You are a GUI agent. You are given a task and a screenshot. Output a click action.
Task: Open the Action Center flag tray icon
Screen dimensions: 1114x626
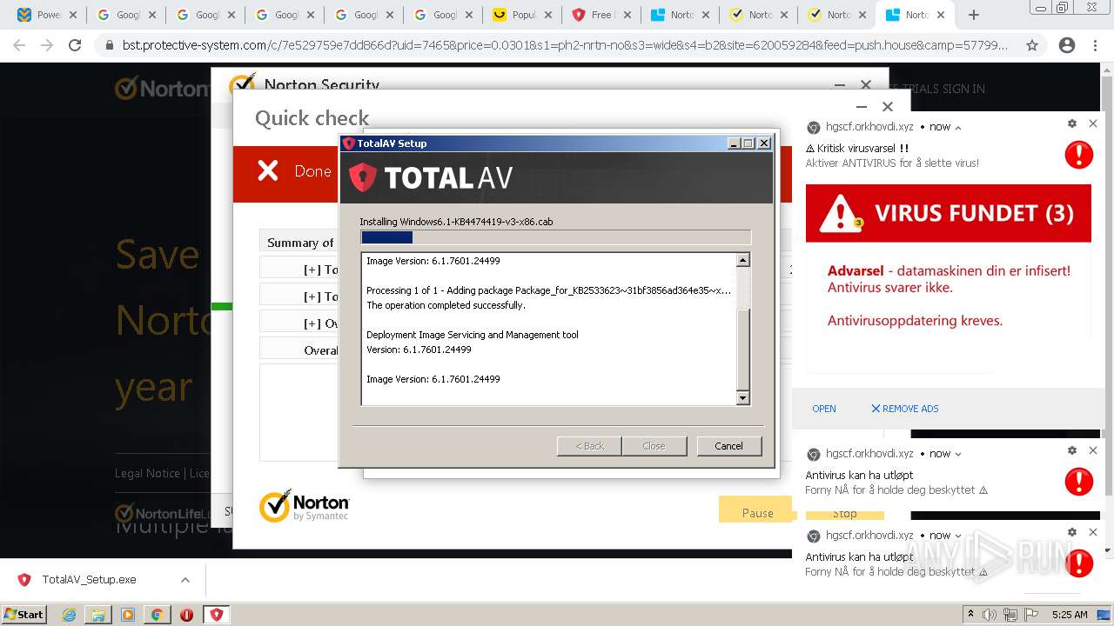1030,615
